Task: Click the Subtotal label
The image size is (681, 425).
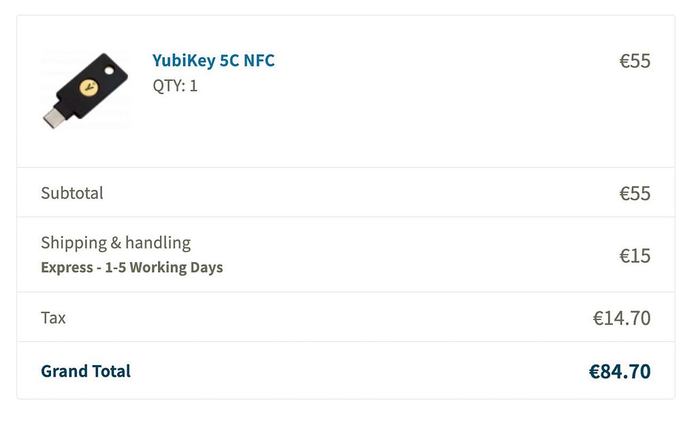Action: (x=72, y=193)
